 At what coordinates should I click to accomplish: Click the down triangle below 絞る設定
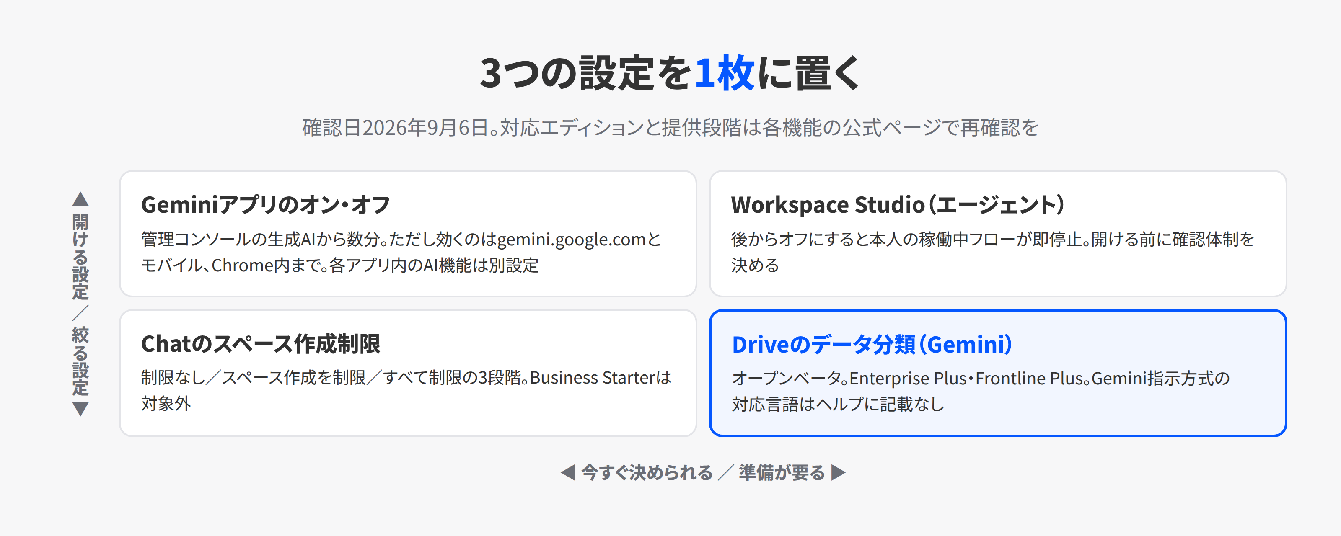pyautogui.click(x=80, y=409)
